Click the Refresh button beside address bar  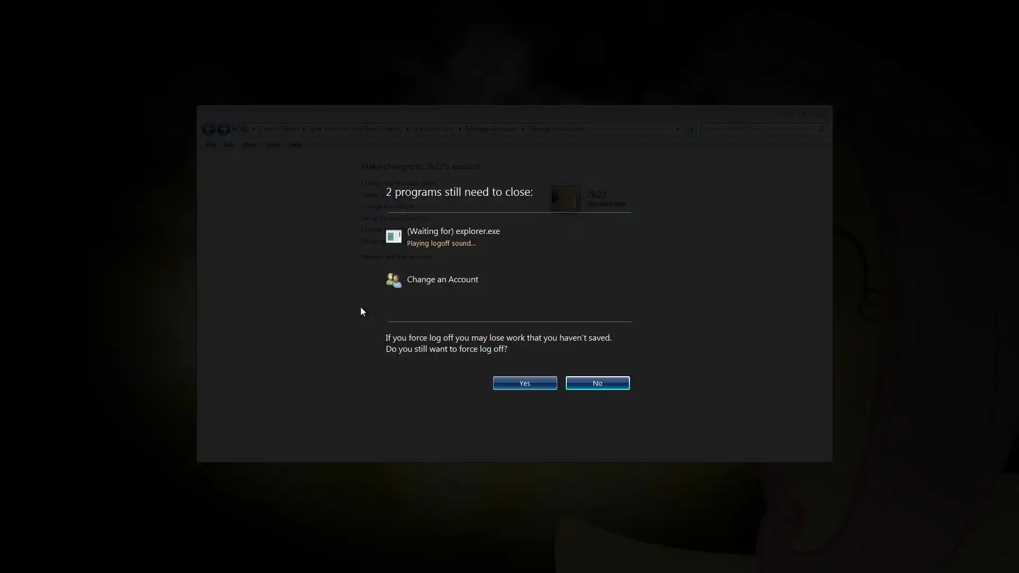pyautogui.click(x=690, y=129)
